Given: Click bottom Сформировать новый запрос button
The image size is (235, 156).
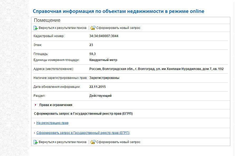Looking at the screenshot, I should 116,142.
